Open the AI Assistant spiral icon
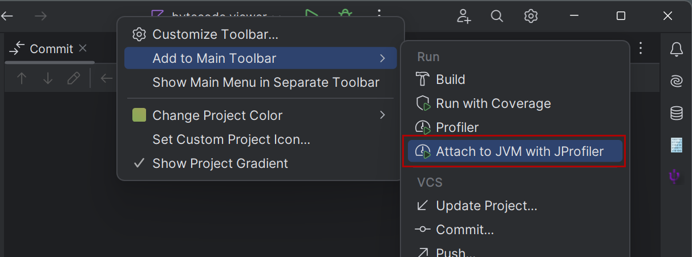 676,82
